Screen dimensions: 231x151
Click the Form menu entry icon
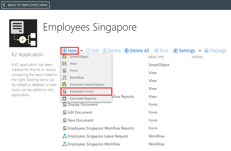[64, 70]
